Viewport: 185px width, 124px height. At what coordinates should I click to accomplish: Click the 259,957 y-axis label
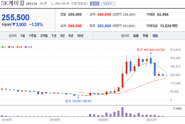tap(175, 75)
